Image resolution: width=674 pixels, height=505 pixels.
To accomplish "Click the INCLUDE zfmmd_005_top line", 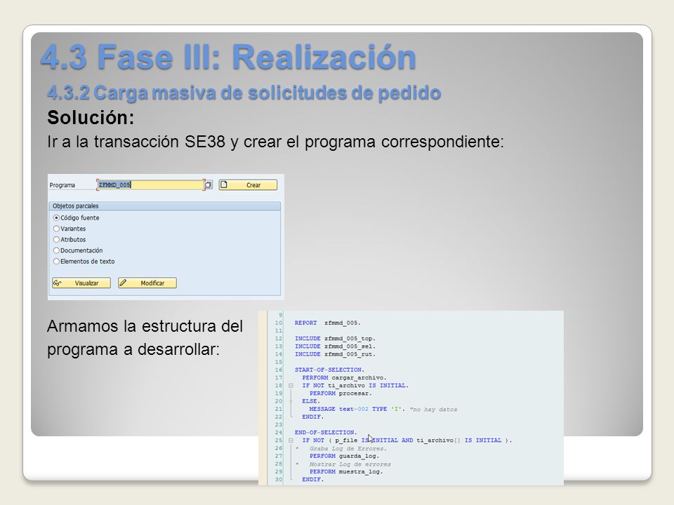I will pyautogui.click(x=335, y=338).
